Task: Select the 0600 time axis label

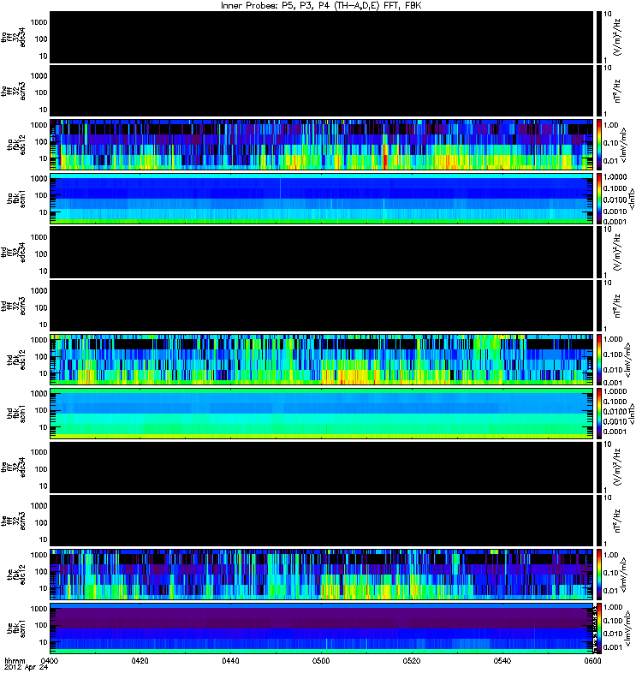Action: pos(592,660)
